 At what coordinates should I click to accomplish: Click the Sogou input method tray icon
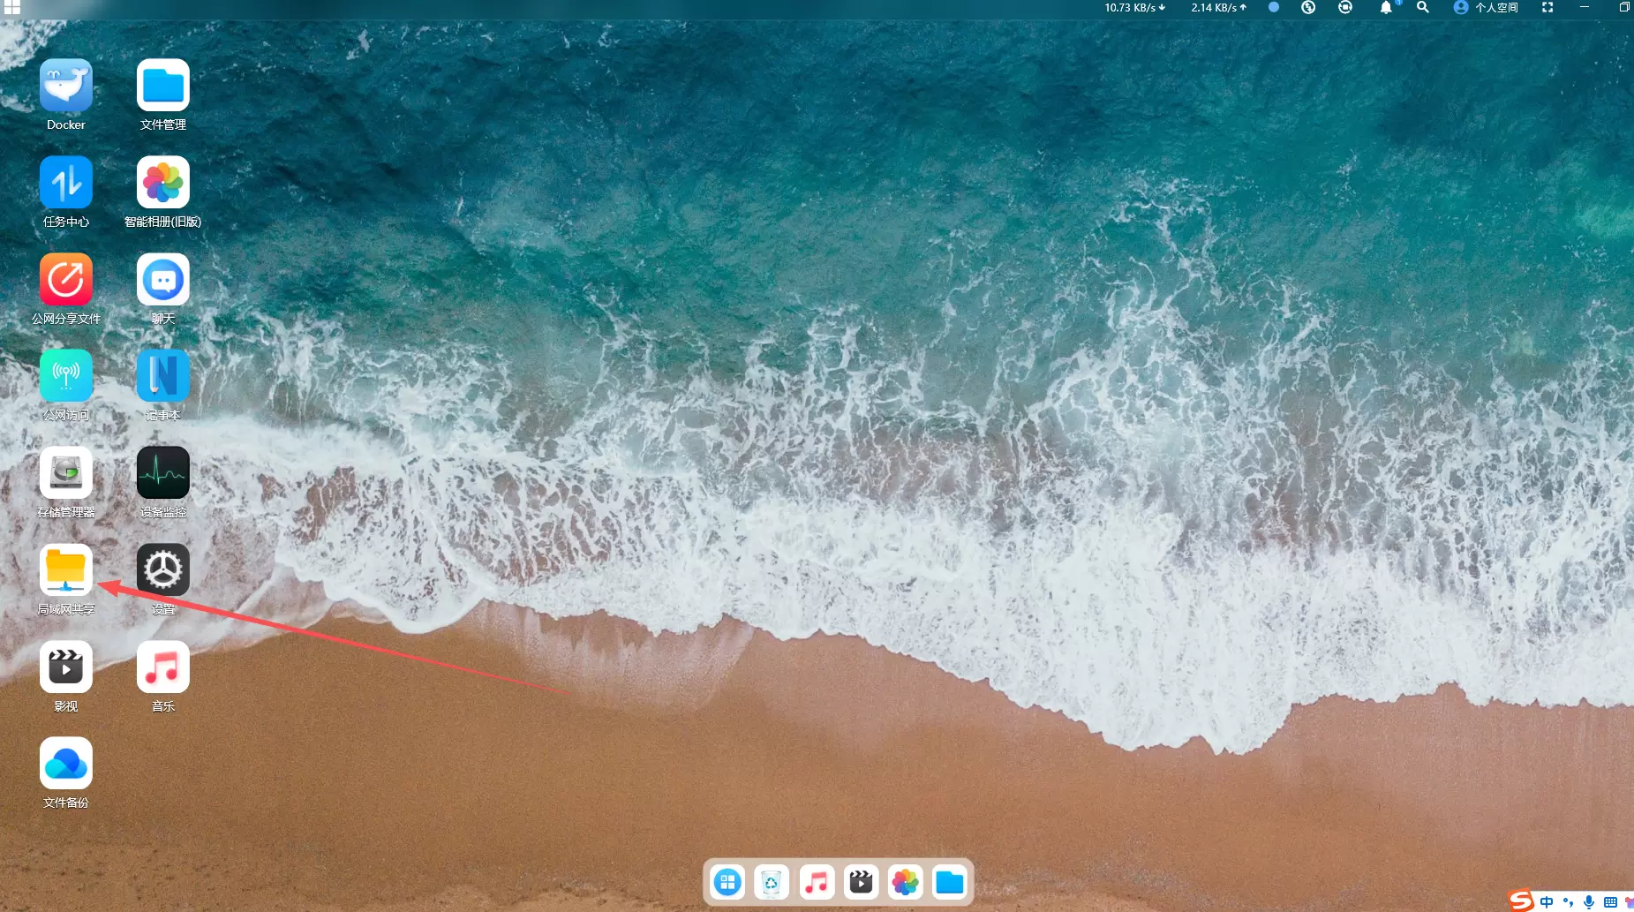[1521, 901]
